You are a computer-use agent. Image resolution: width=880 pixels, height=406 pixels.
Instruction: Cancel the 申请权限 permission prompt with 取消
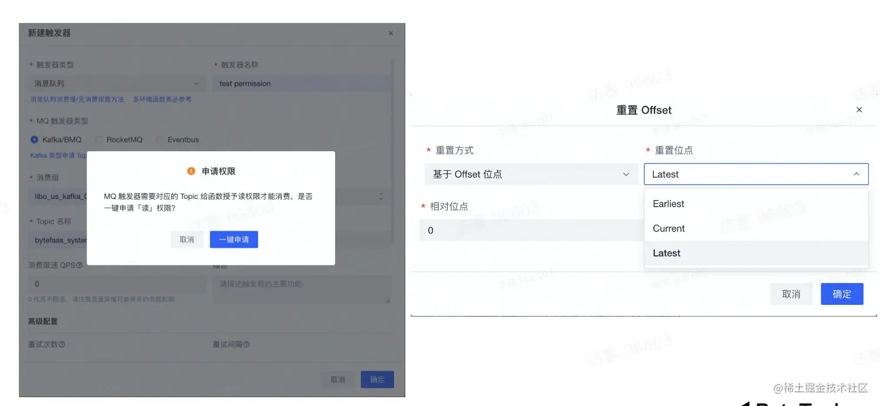(187, 239)
